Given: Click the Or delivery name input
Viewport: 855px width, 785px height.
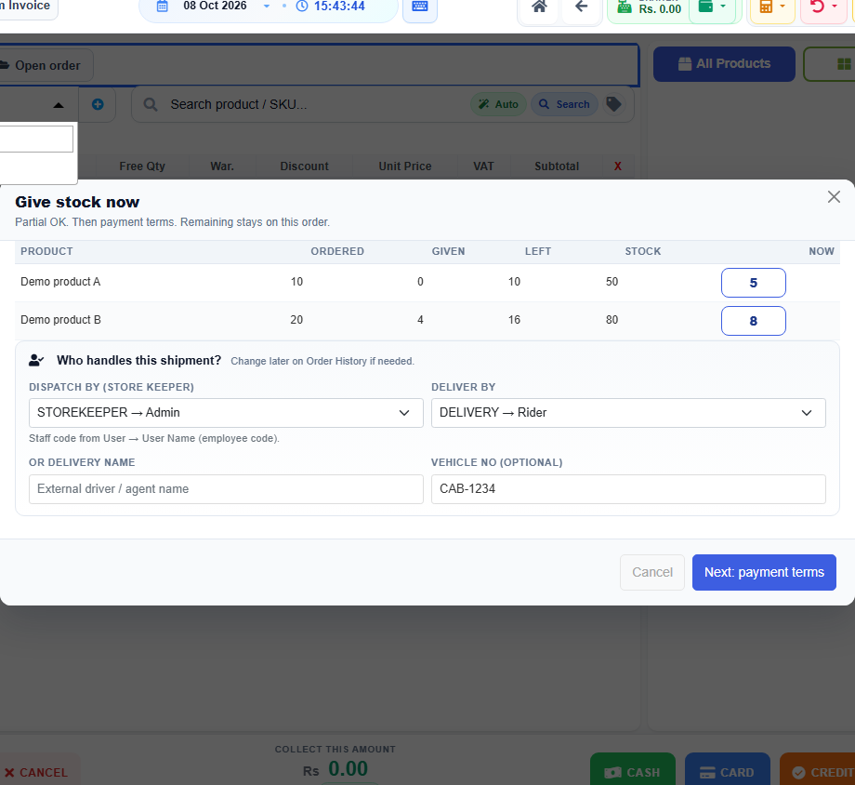Looking at the screenshot, I should coord(226,489).
